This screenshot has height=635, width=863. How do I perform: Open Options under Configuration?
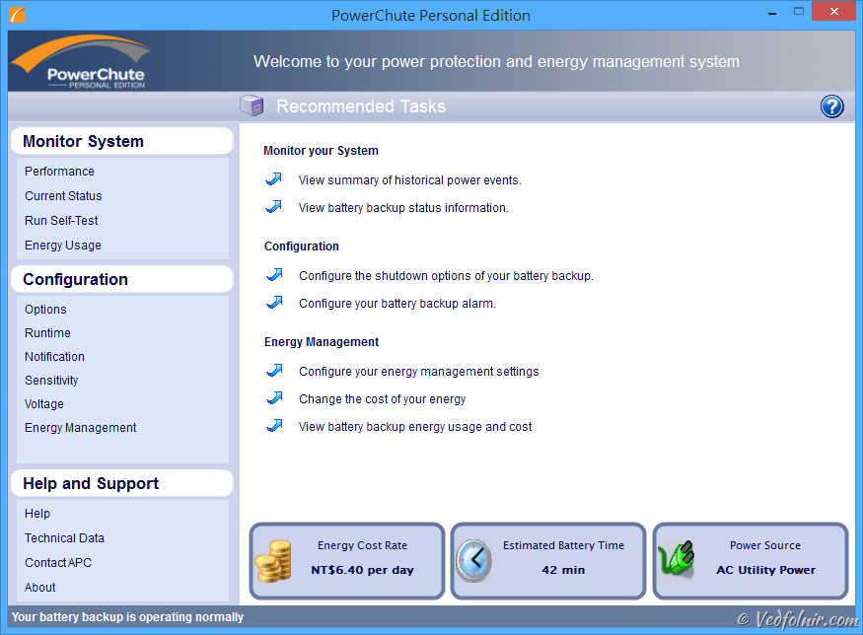pos(45,310)
